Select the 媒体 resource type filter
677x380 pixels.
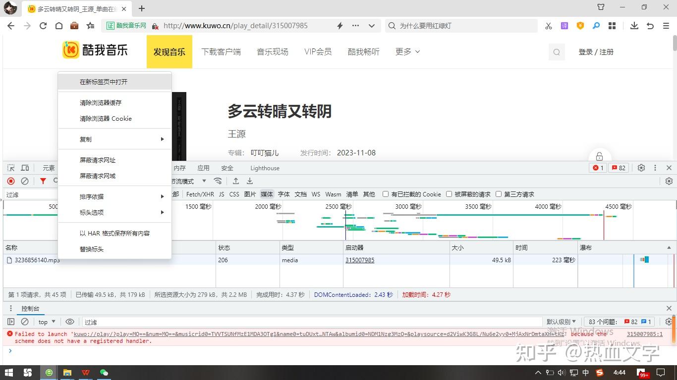(267, 194)
